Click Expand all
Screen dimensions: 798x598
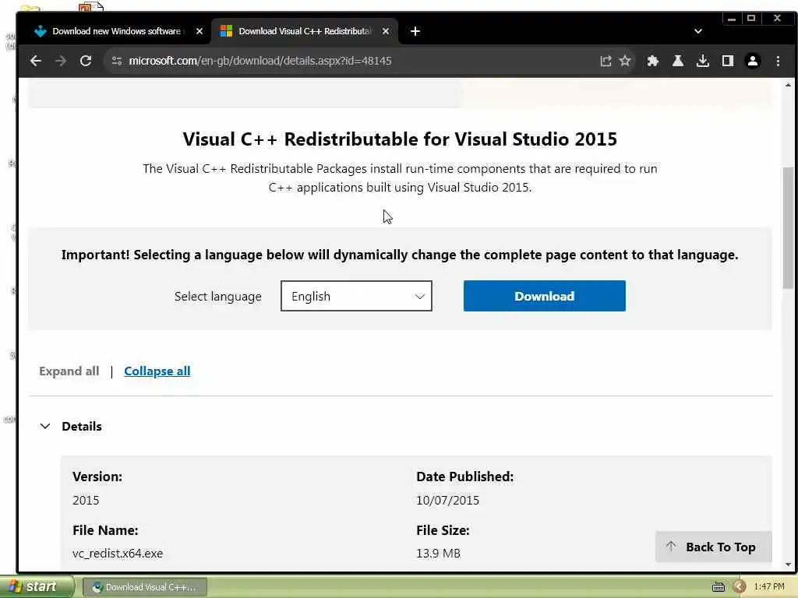[69, 371]
